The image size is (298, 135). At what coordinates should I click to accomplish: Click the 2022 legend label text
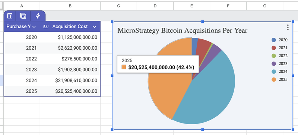[283, 56]
